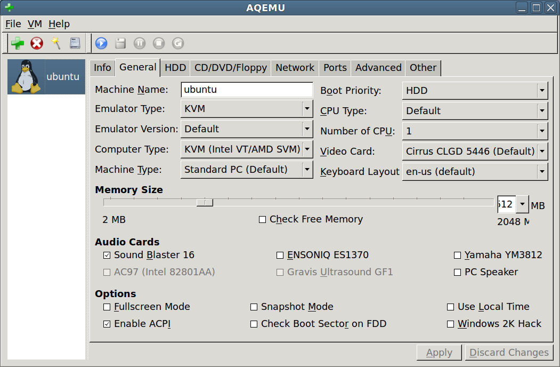
Task: Click the Memory Size slider handle
Action: coord(205,203)
